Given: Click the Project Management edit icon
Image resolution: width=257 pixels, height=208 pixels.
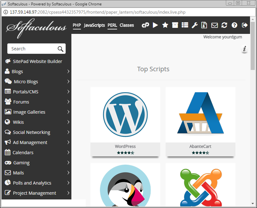Looking at the screenshot, I should click(x=8, y=193).
